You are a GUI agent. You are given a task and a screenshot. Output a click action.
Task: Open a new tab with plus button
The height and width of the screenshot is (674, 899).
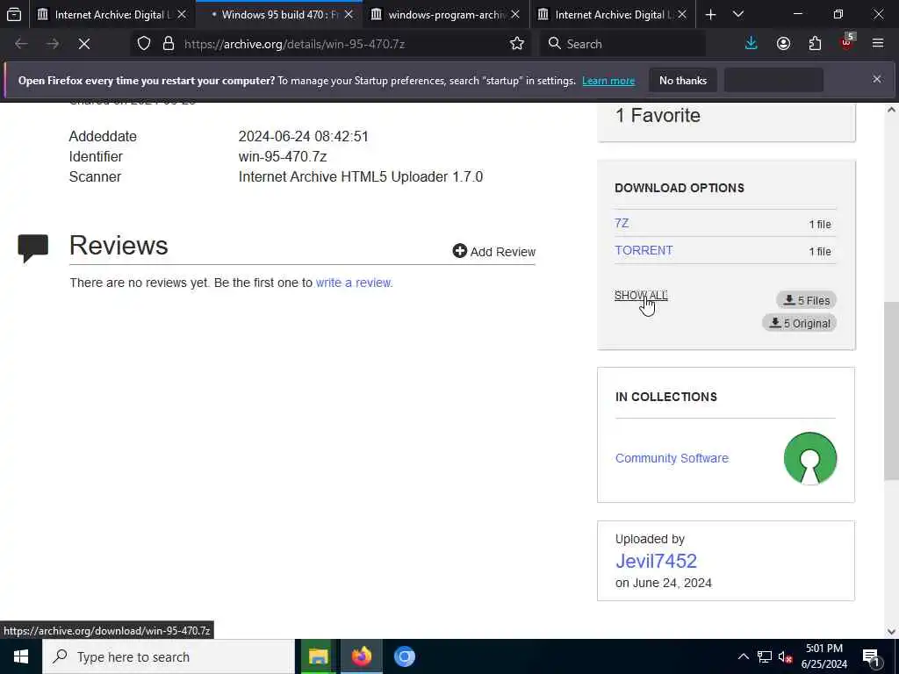pyautogui.click(x=710, y=14)
